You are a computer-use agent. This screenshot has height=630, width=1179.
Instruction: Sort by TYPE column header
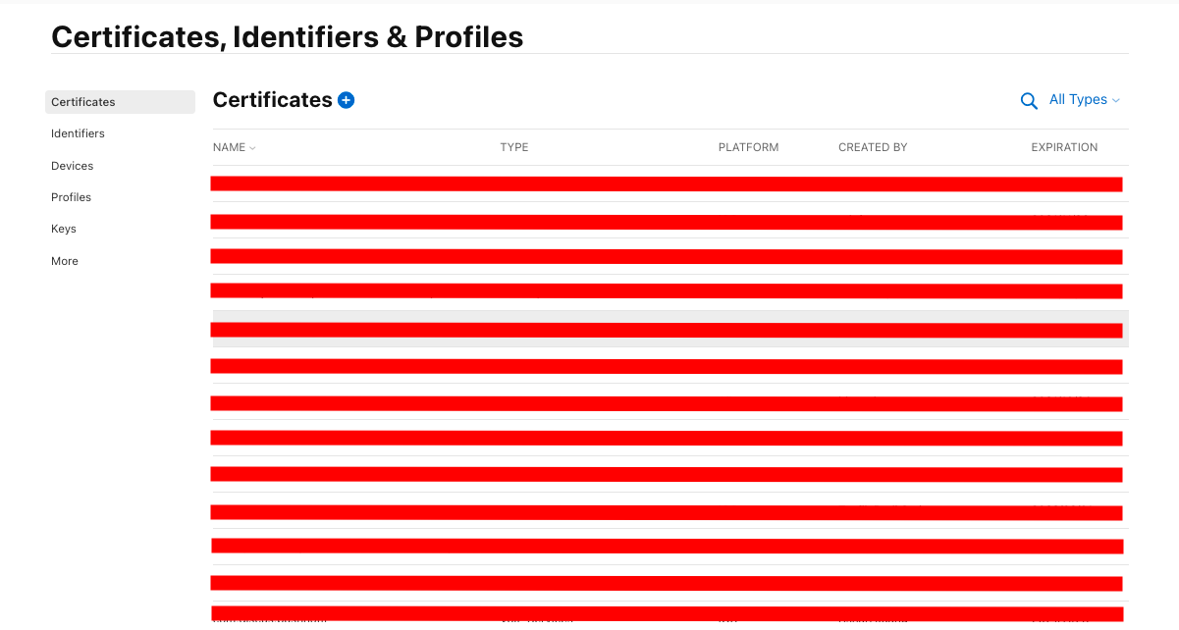pyautogui.click(x=514, y=147)
